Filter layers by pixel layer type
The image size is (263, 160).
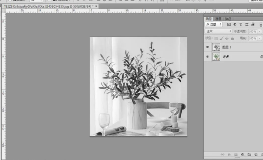point(229,25)
